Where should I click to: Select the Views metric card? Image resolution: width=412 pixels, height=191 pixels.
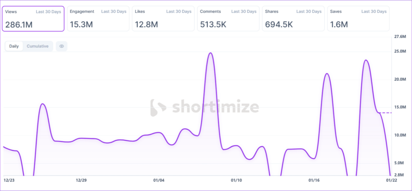click(33, 18)
